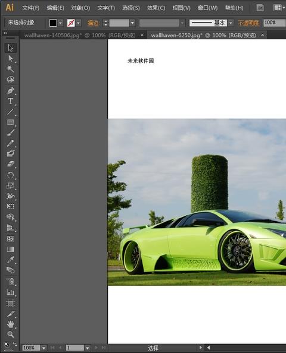Screen dimensions: 286x353
Task: Expand the tools panel double-arrow
Action: click(x=5, y=33)
